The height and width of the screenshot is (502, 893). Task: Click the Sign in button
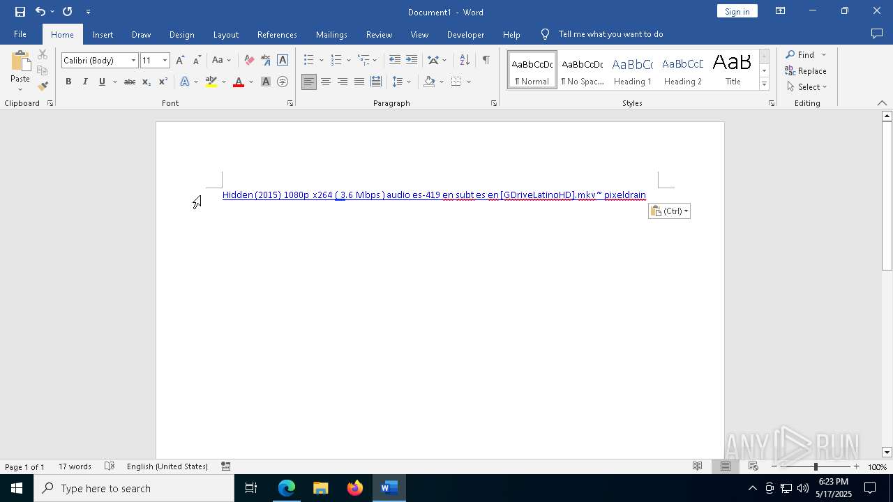(737, 11)
